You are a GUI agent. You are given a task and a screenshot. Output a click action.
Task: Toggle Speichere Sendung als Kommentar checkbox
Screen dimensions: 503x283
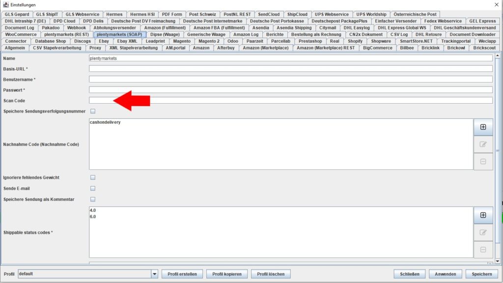[93, 199]
